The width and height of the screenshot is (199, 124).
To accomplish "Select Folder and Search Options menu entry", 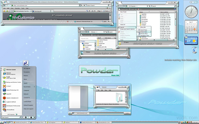I will tap(127, 29).
